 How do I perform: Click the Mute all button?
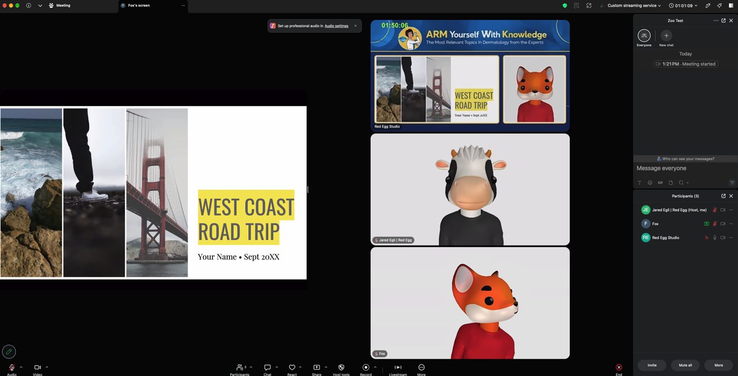tap(685, 365)
